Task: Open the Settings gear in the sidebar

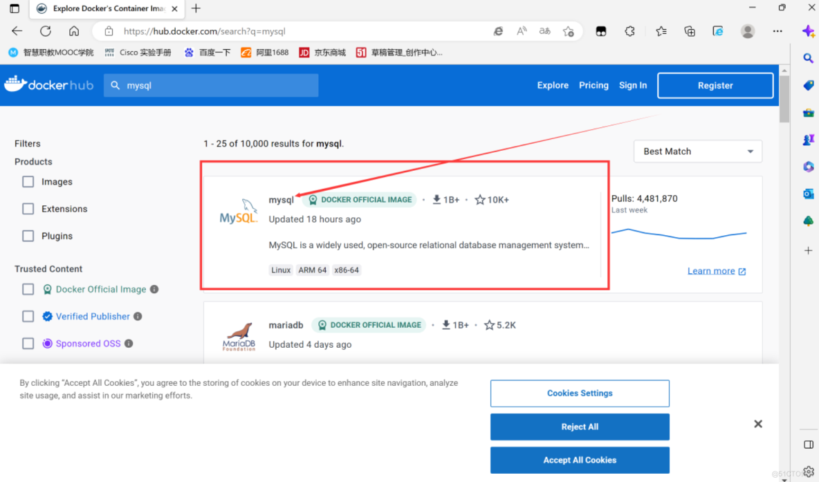Action: tap(808, 470)
